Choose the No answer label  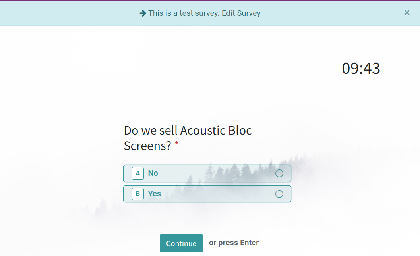153,173
